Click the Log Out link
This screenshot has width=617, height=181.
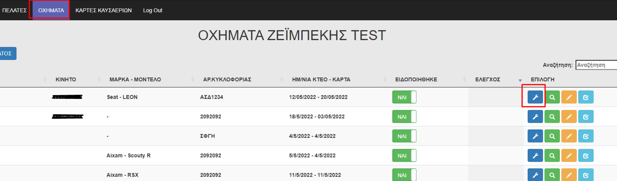pyautogui.click(x=153, y=10)
